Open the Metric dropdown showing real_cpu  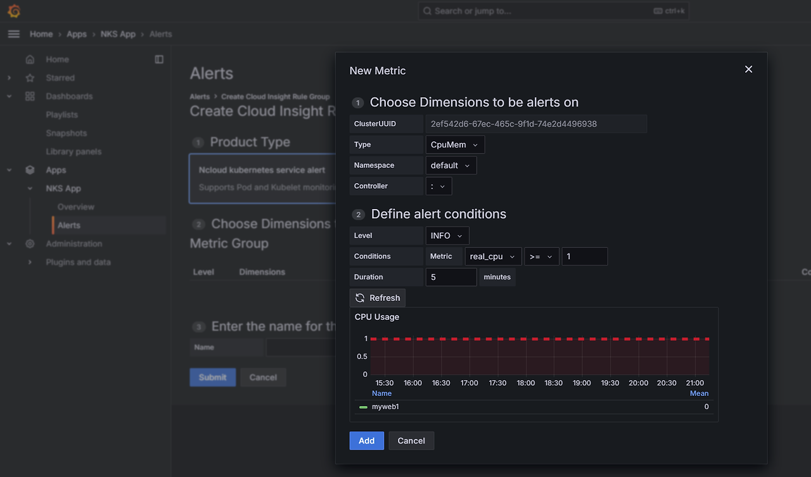coord(493,257)
